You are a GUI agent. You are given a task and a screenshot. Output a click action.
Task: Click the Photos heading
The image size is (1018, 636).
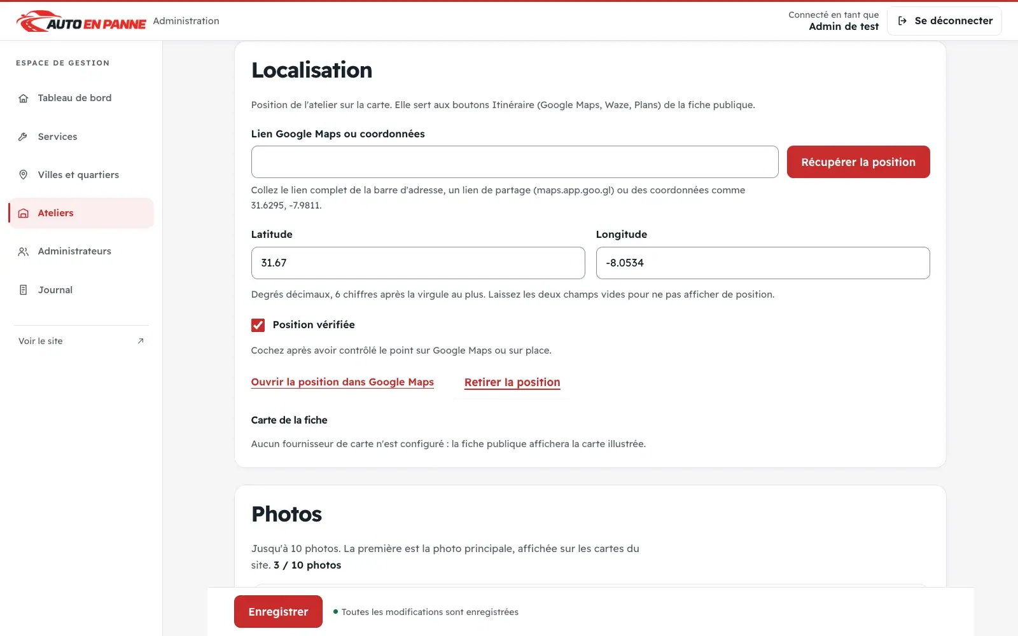coord(286,514)
